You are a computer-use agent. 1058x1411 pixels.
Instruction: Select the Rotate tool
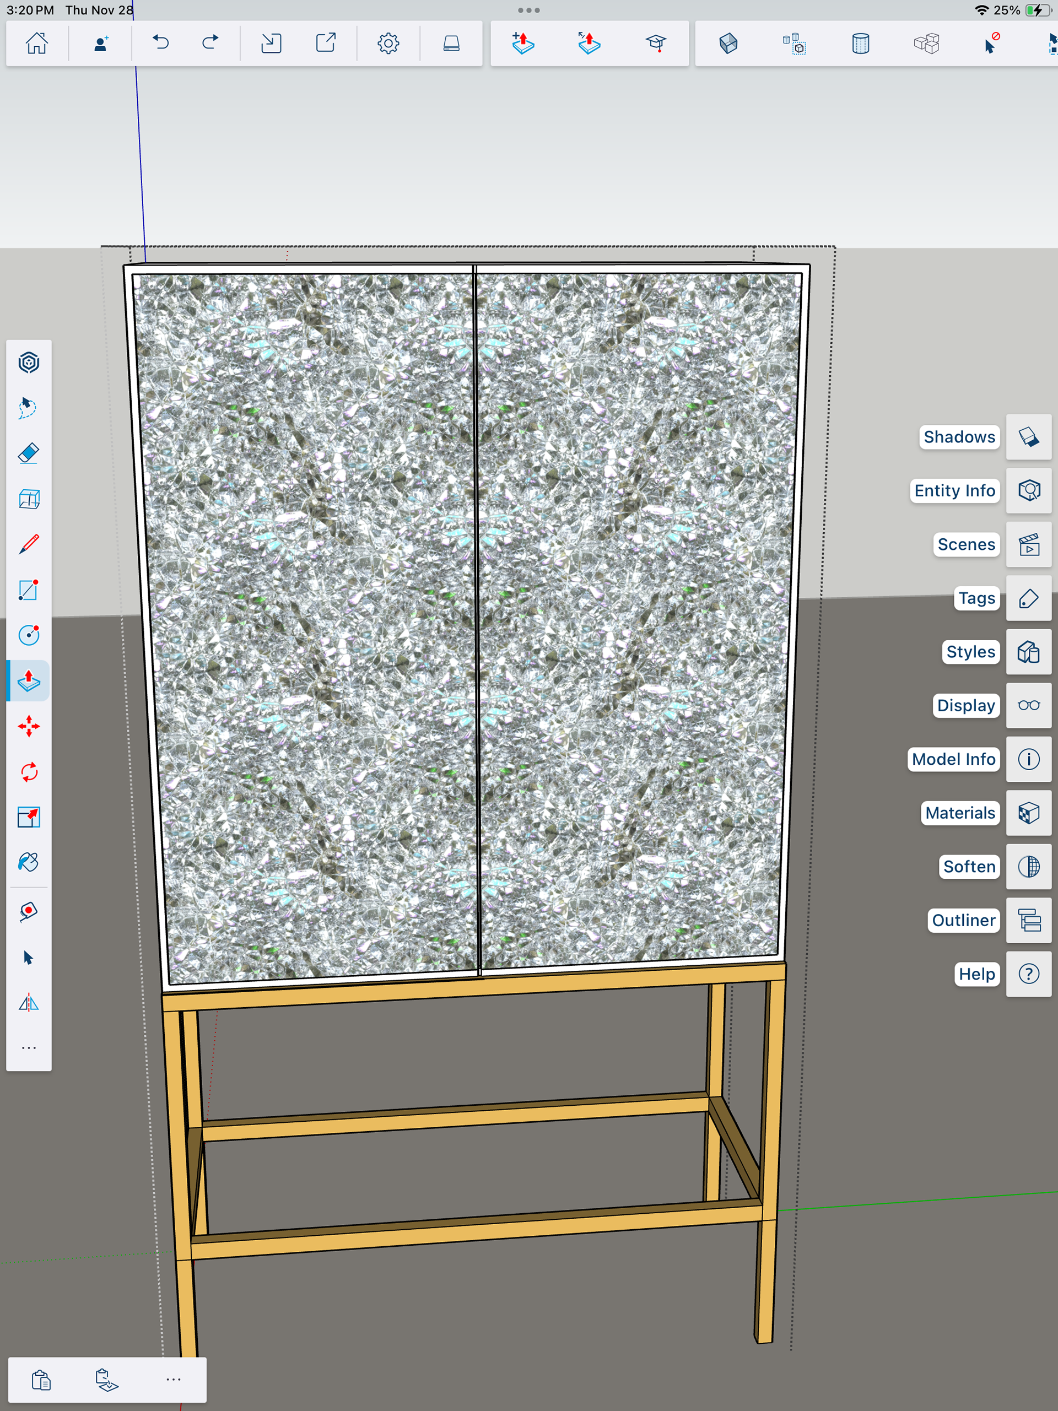[x=29, y=772]
